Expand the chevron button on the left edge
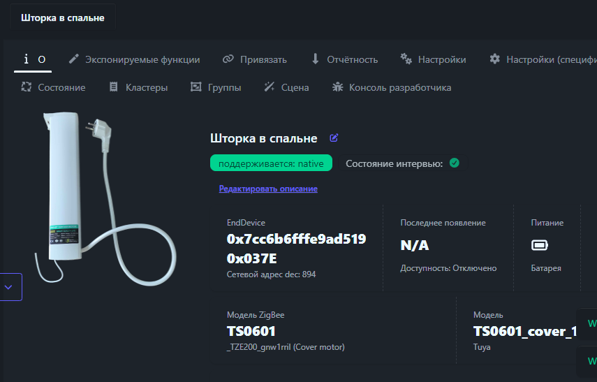Screen dimensions: 597x382 coord(9,287)
